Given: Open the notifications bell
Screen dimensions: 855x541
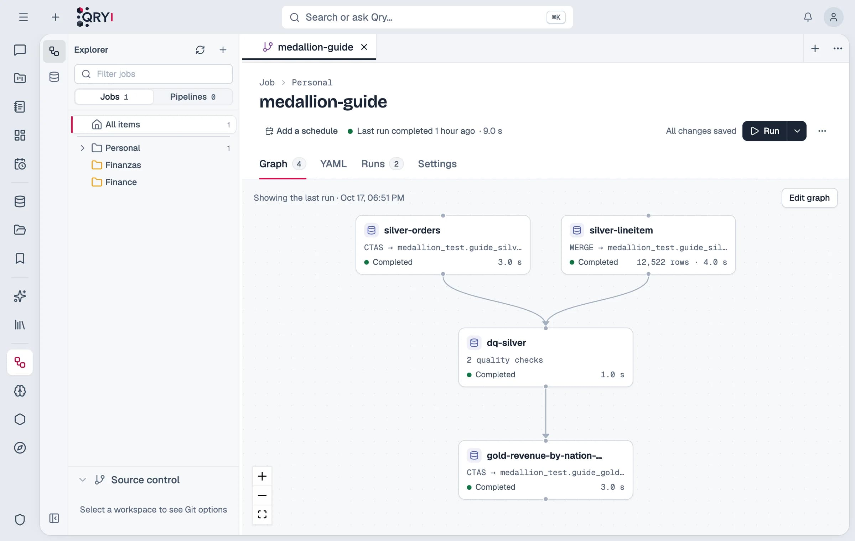Looking at the screenshot, I should 808,17.
